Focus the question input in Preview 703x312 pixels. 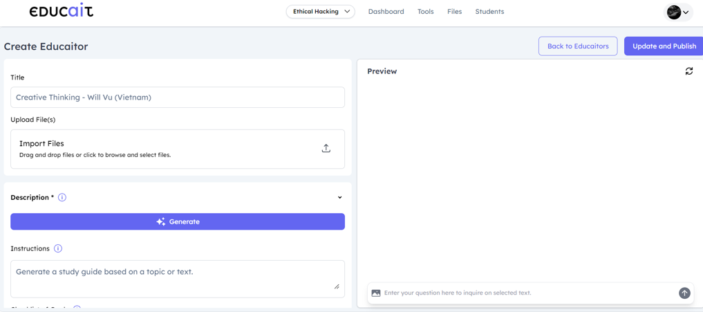525,293
